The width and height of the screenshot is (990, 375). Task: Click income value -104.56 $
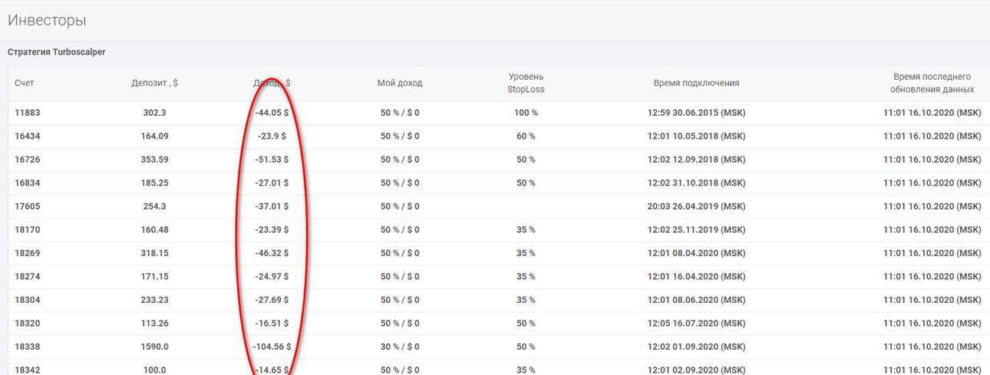coord(272,347)
